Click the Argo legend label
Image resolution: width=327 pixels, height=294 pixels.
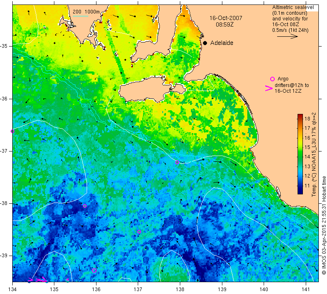(x=283, y=79)
